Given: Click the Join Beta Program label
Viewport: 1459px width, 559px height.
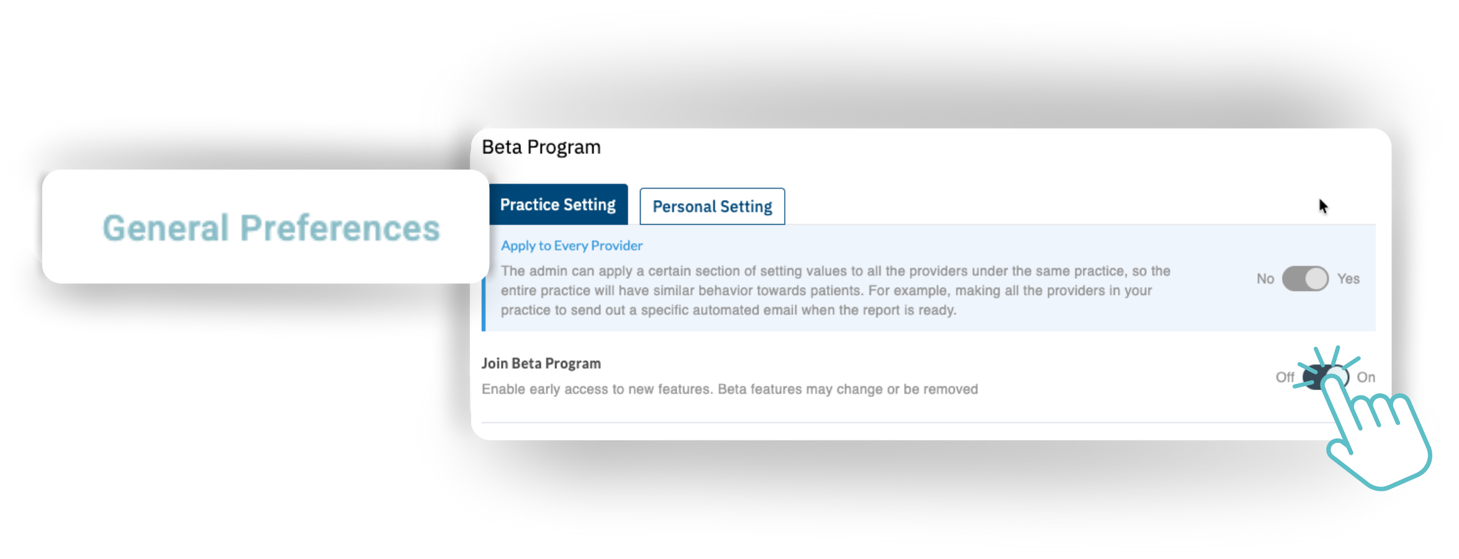Looking at the screenshot, I should [541, 363].
